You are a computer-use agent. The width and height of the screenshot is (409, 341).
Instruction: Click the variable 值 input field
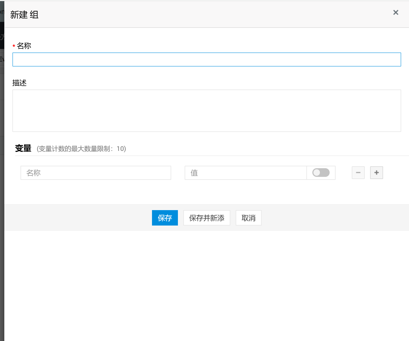click(x=245, y=173)
